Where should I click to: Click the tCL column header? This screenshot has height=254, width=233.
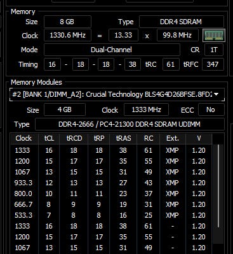click(x=49, y=138)
